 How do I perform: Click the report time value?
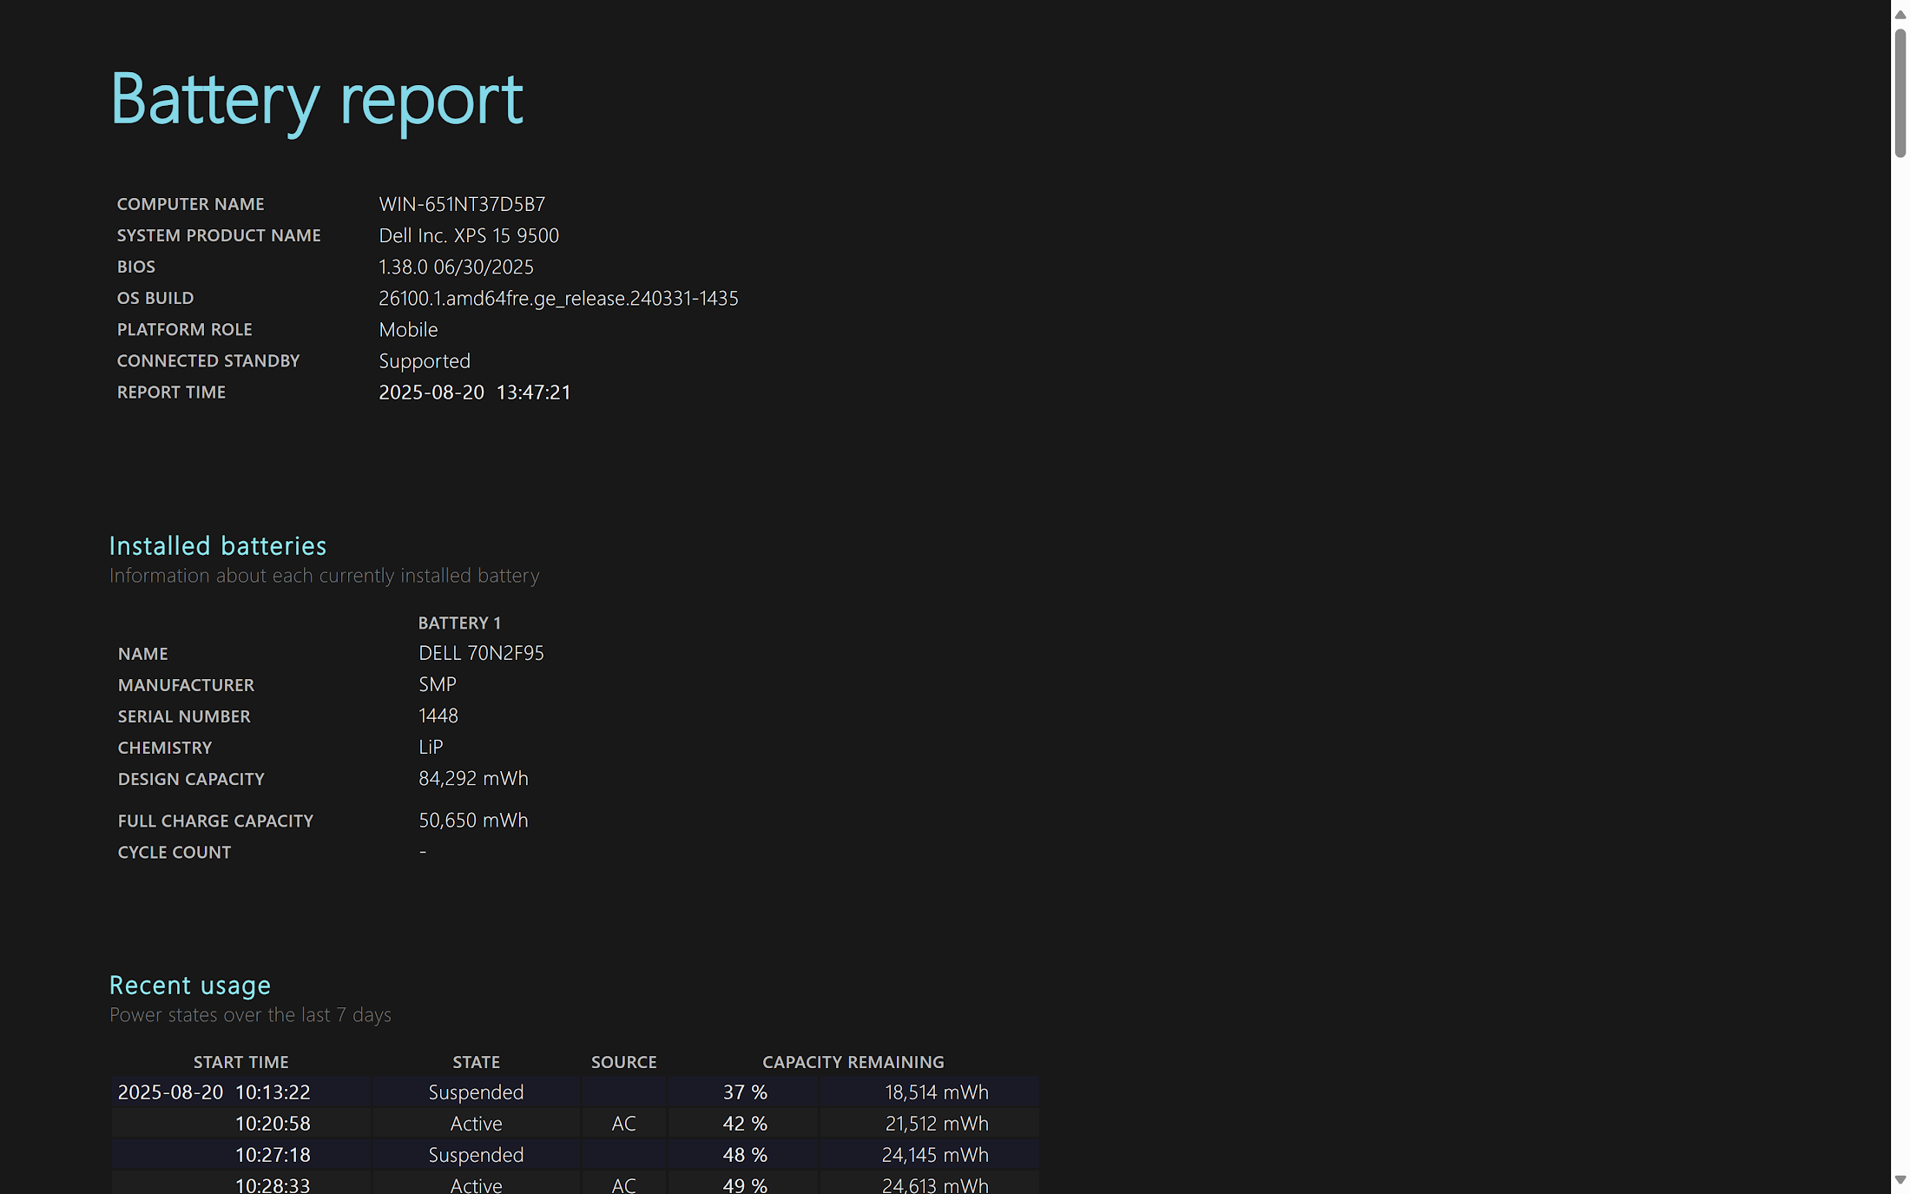click(474, 392)
